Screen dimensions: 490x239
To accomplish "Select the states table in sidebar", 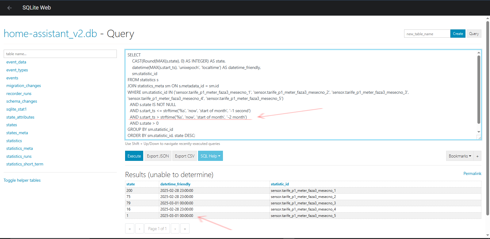I will coord(12,125).
